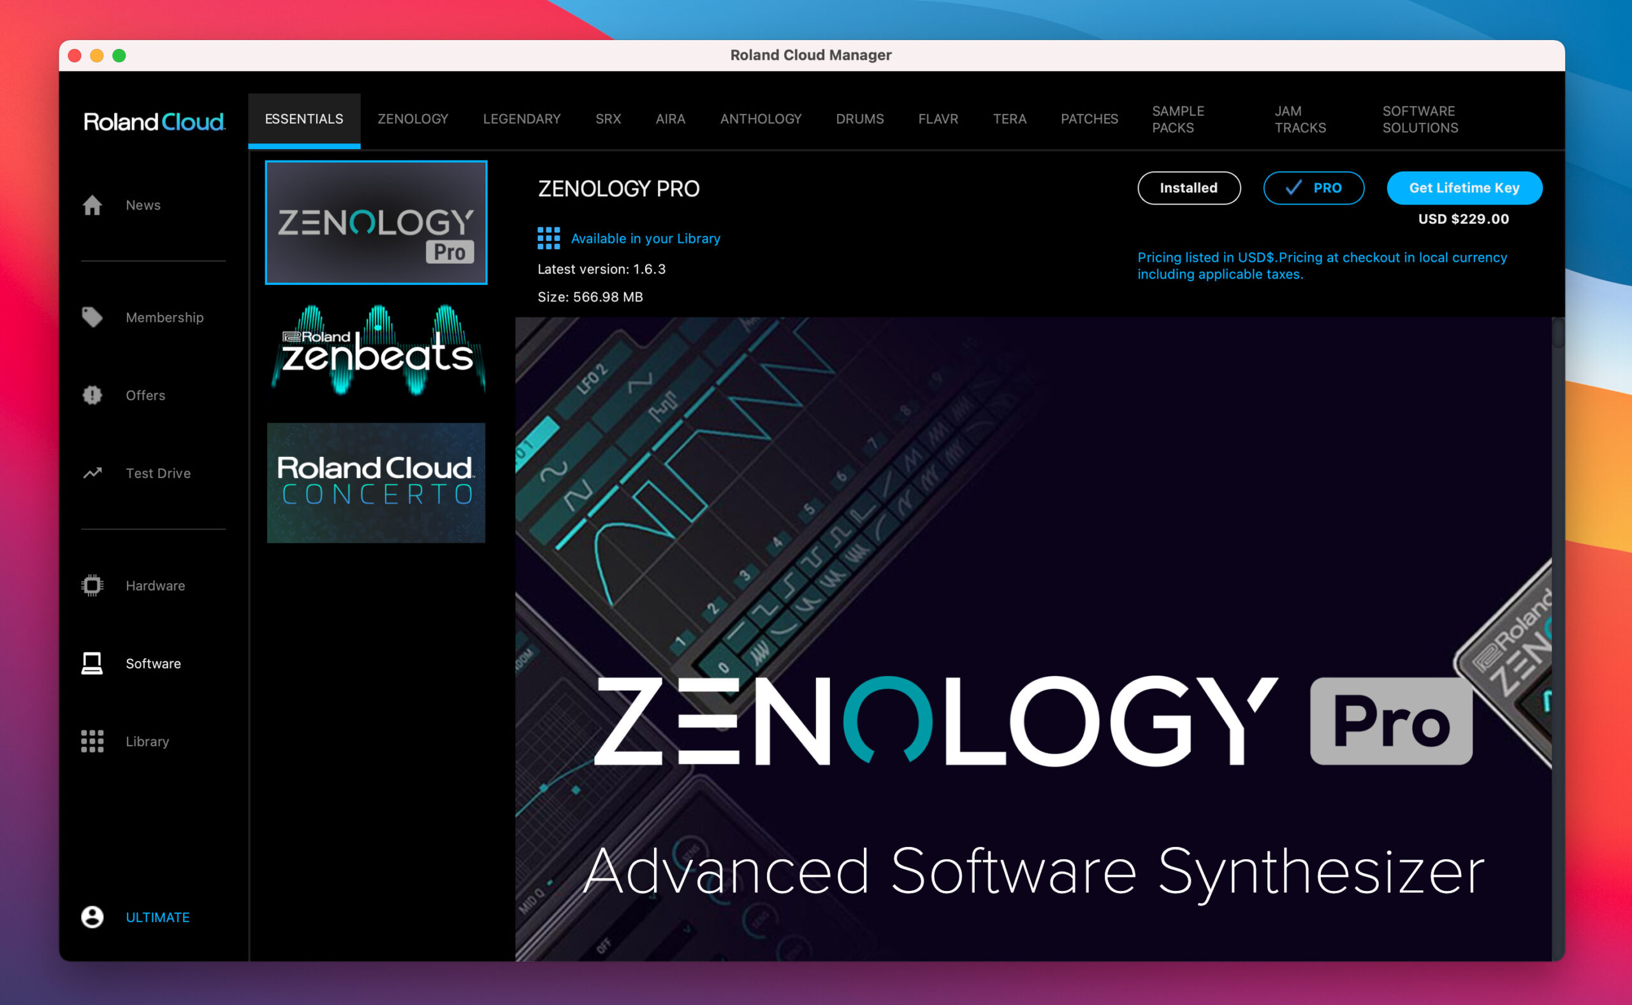Close the Roland Cloud Manager window
The height and width of the screenshot is (1005, 1632).
[x=75, y=56]
